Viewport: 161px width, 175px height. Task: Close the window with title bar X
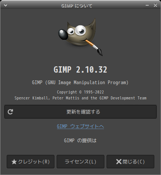pyautogui.click(x=155, y=5)
